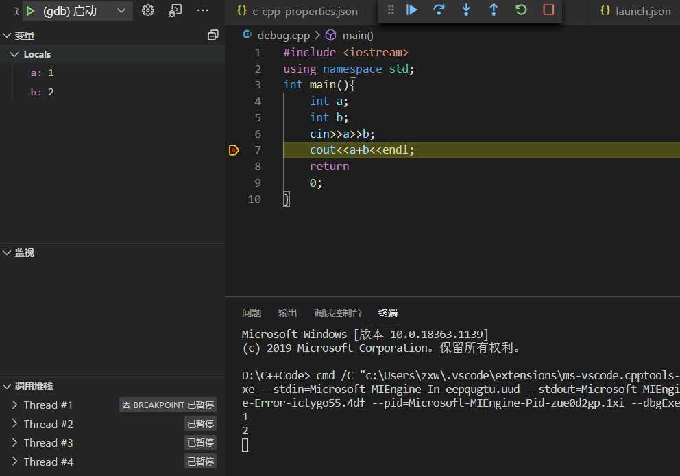This screenshot has height=476, width=680.
Task: Expand Thread #3 in call stack
Action: click(15, 442)
